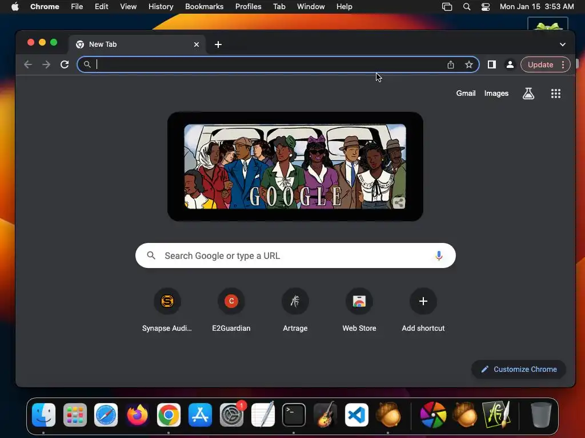Open the Chrome application menu
This screenshot has height=438, width=585.
[x=45, y=7]
